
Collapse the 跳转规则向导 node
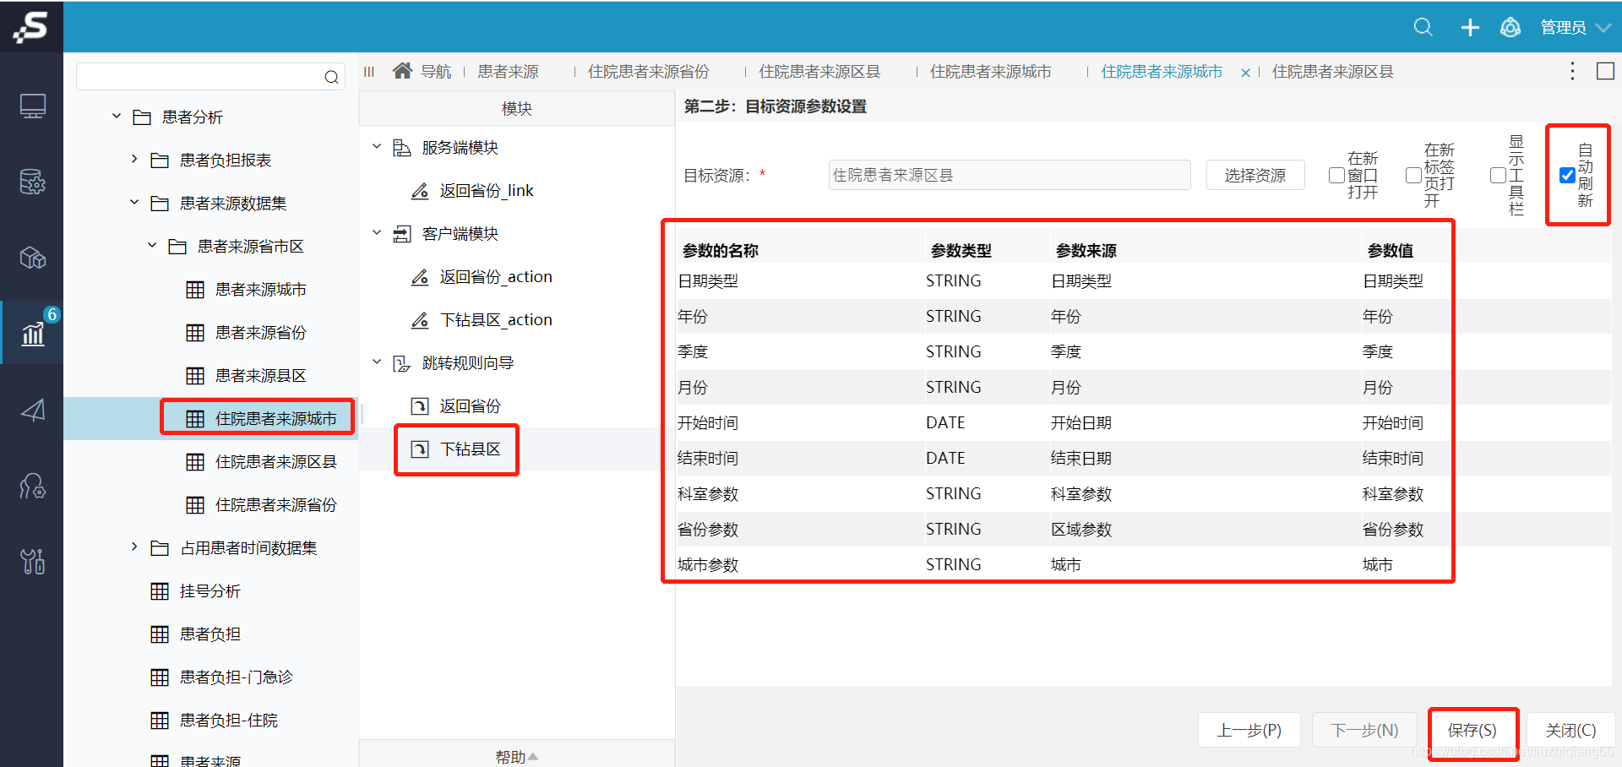tap(377, 362)
